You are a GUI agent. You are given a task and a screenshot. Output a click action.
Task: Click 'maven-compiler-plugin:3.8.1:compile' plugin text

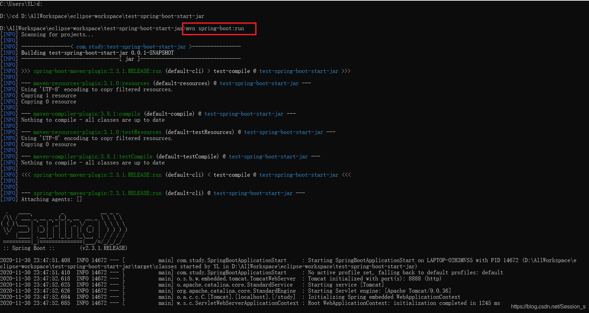point(87,114)
